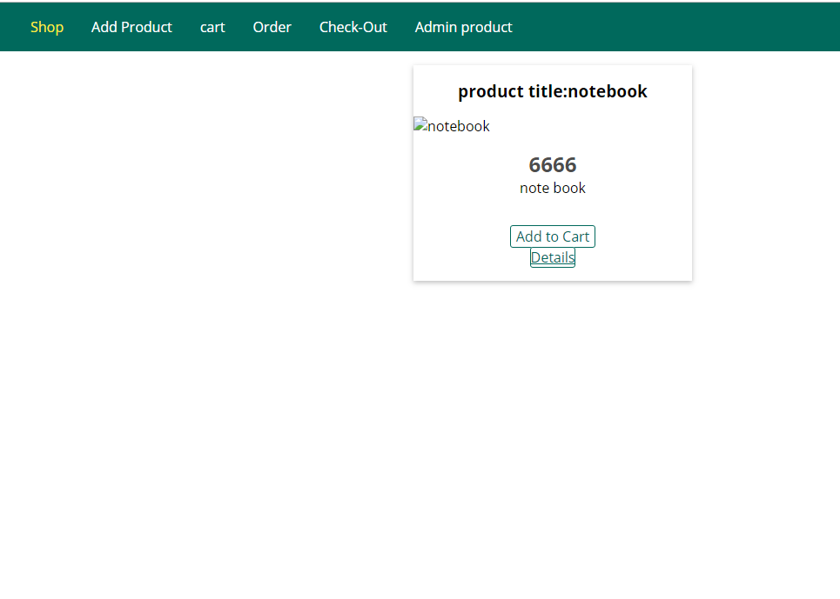
Task: Open Admin product page
Action: [x=463, y=27]
